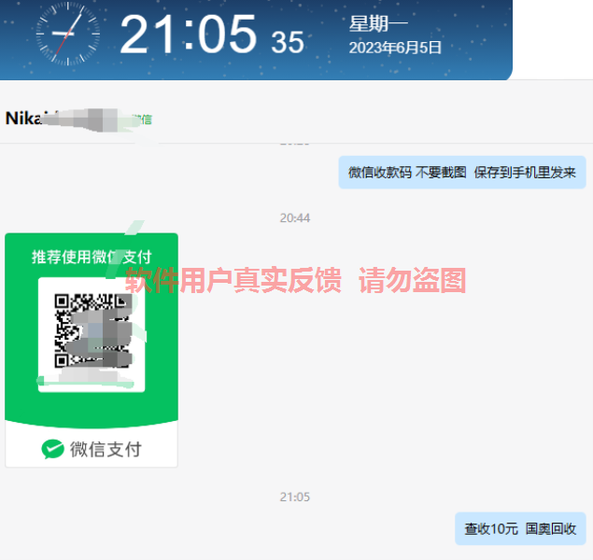Select the 查收10元 国奥回收 message bubble
593x560 pixels.
click(520, 528)
